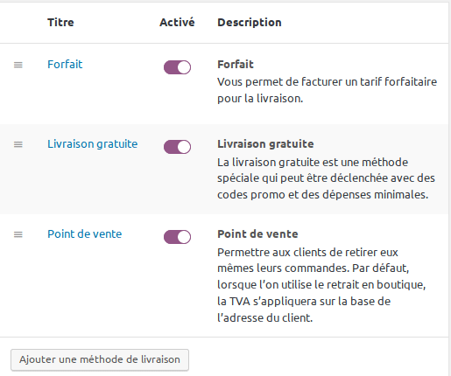Screen dimensions: 451x376
Task: Open the Point de vente link
Action: (85, 233)
